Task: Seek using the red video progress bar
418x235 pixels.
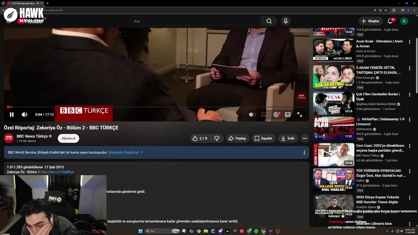Action: coord(157,107)
